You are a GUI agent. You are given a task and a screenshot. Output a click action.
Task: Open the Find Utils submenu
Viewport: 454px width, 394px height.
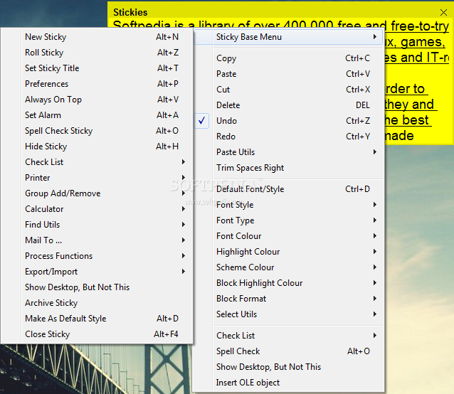coord(97,225)
